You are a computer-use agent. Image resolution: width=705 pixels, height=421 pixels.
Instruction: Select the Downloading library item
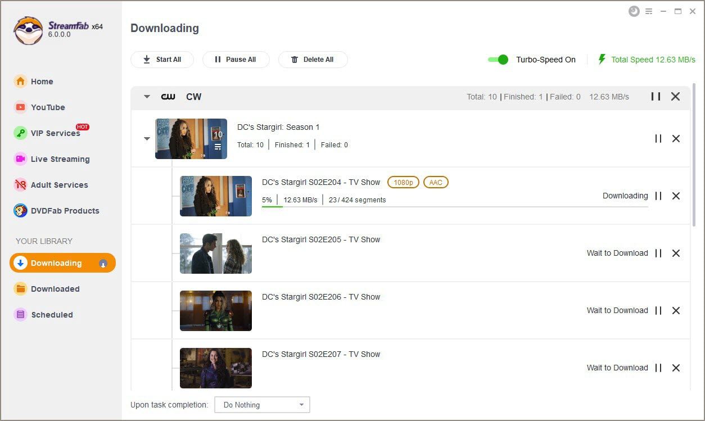pyautogui.click(x=62, y=263)
